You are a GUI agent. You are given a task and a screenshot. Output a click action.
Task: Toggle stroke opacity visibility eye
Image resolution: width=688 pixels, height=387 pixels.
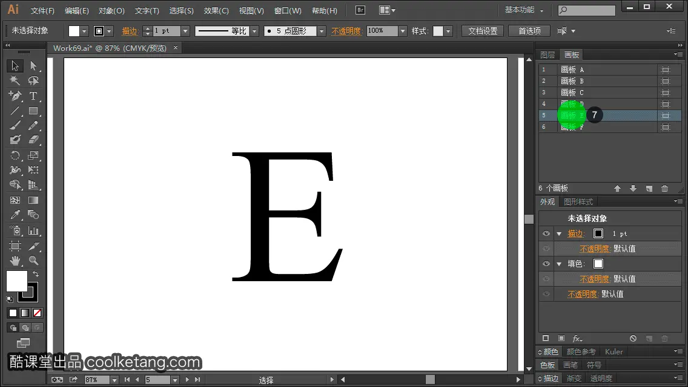coord(546,249)
